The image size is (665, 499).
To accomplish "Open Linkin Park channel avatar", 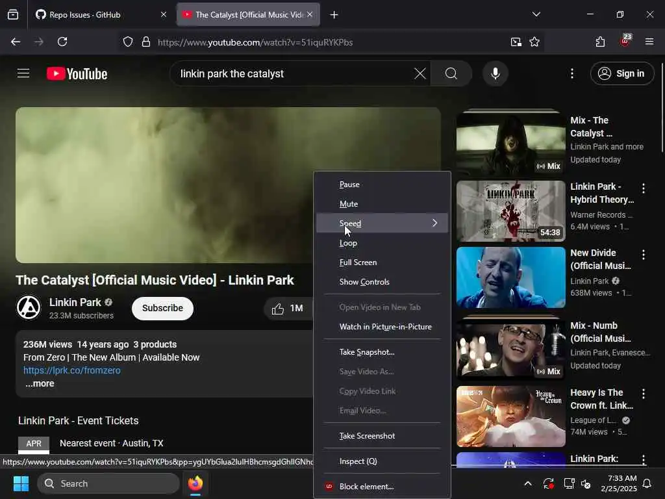I will click(29, 307).
